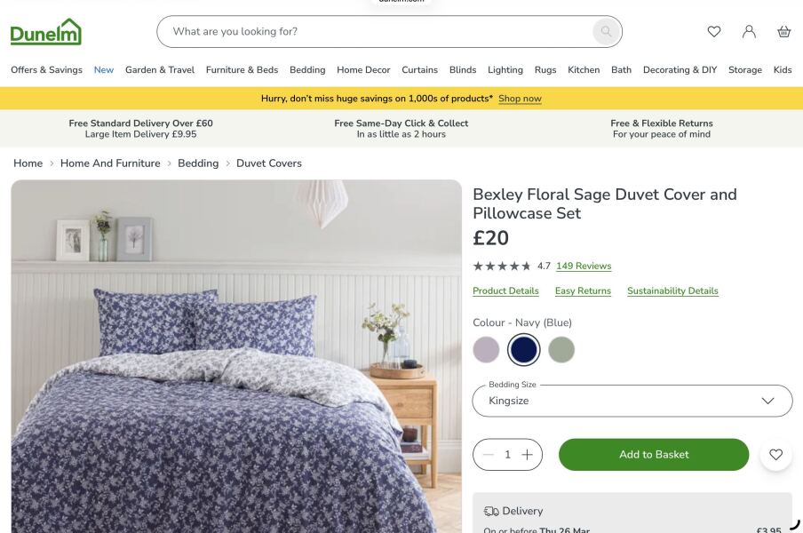View the shopping basket icon

(x=783, y=31)
